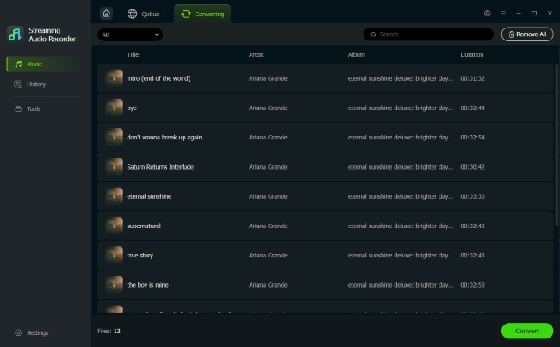Go to the Home tab icon

pyautogui.click(x=107, y=14)
